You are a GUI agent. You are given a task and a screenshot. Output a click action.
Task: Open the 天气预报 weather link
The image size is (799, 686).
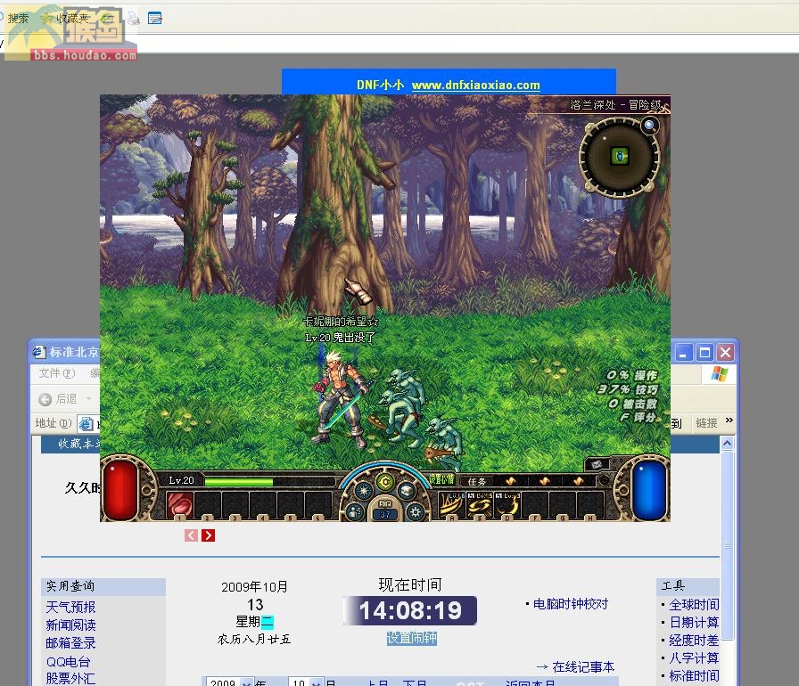tap(70, 607)
